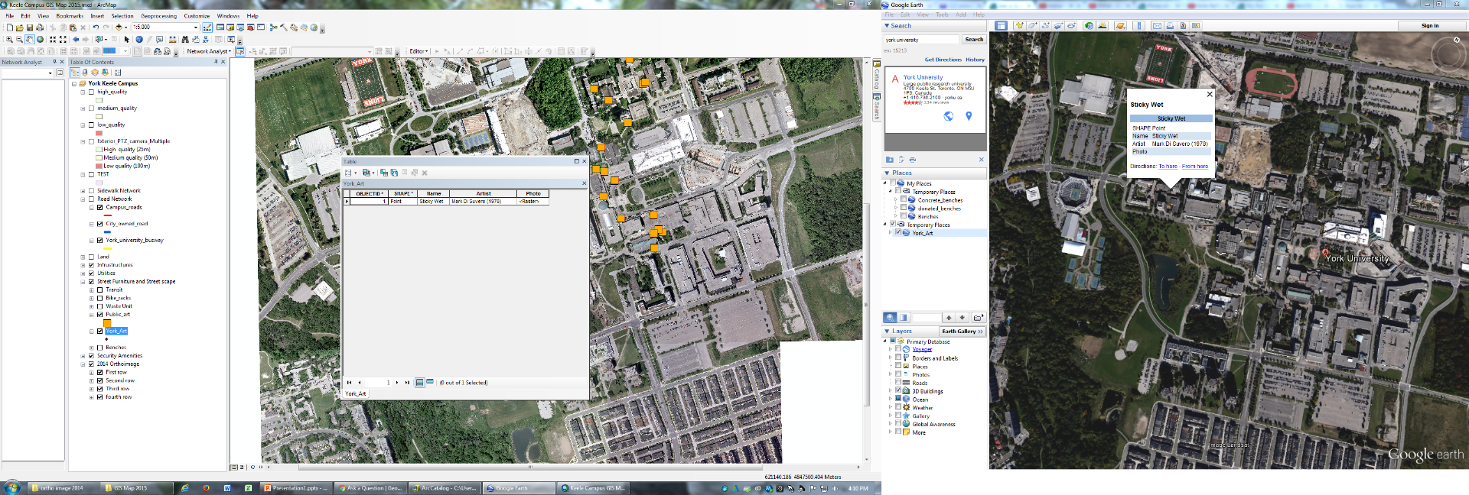This screenshot has width=1469, height=495.
Task: Select the Pan hand tool in ArcMap
Action: (x=30, y=39)
